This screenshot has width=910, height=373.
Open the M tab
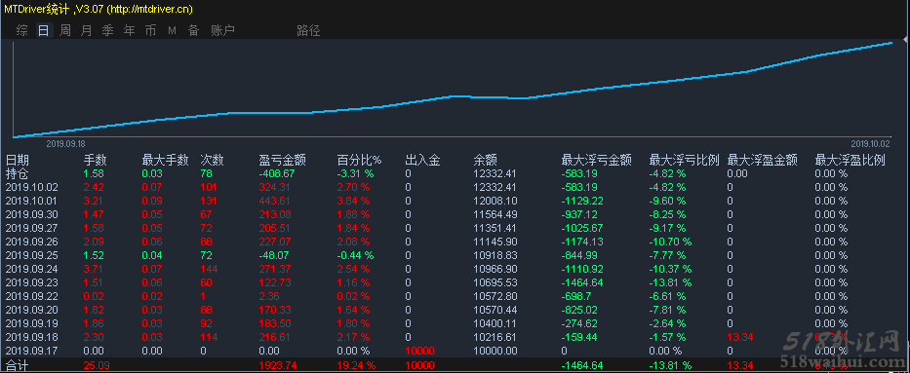coord(172,31)
